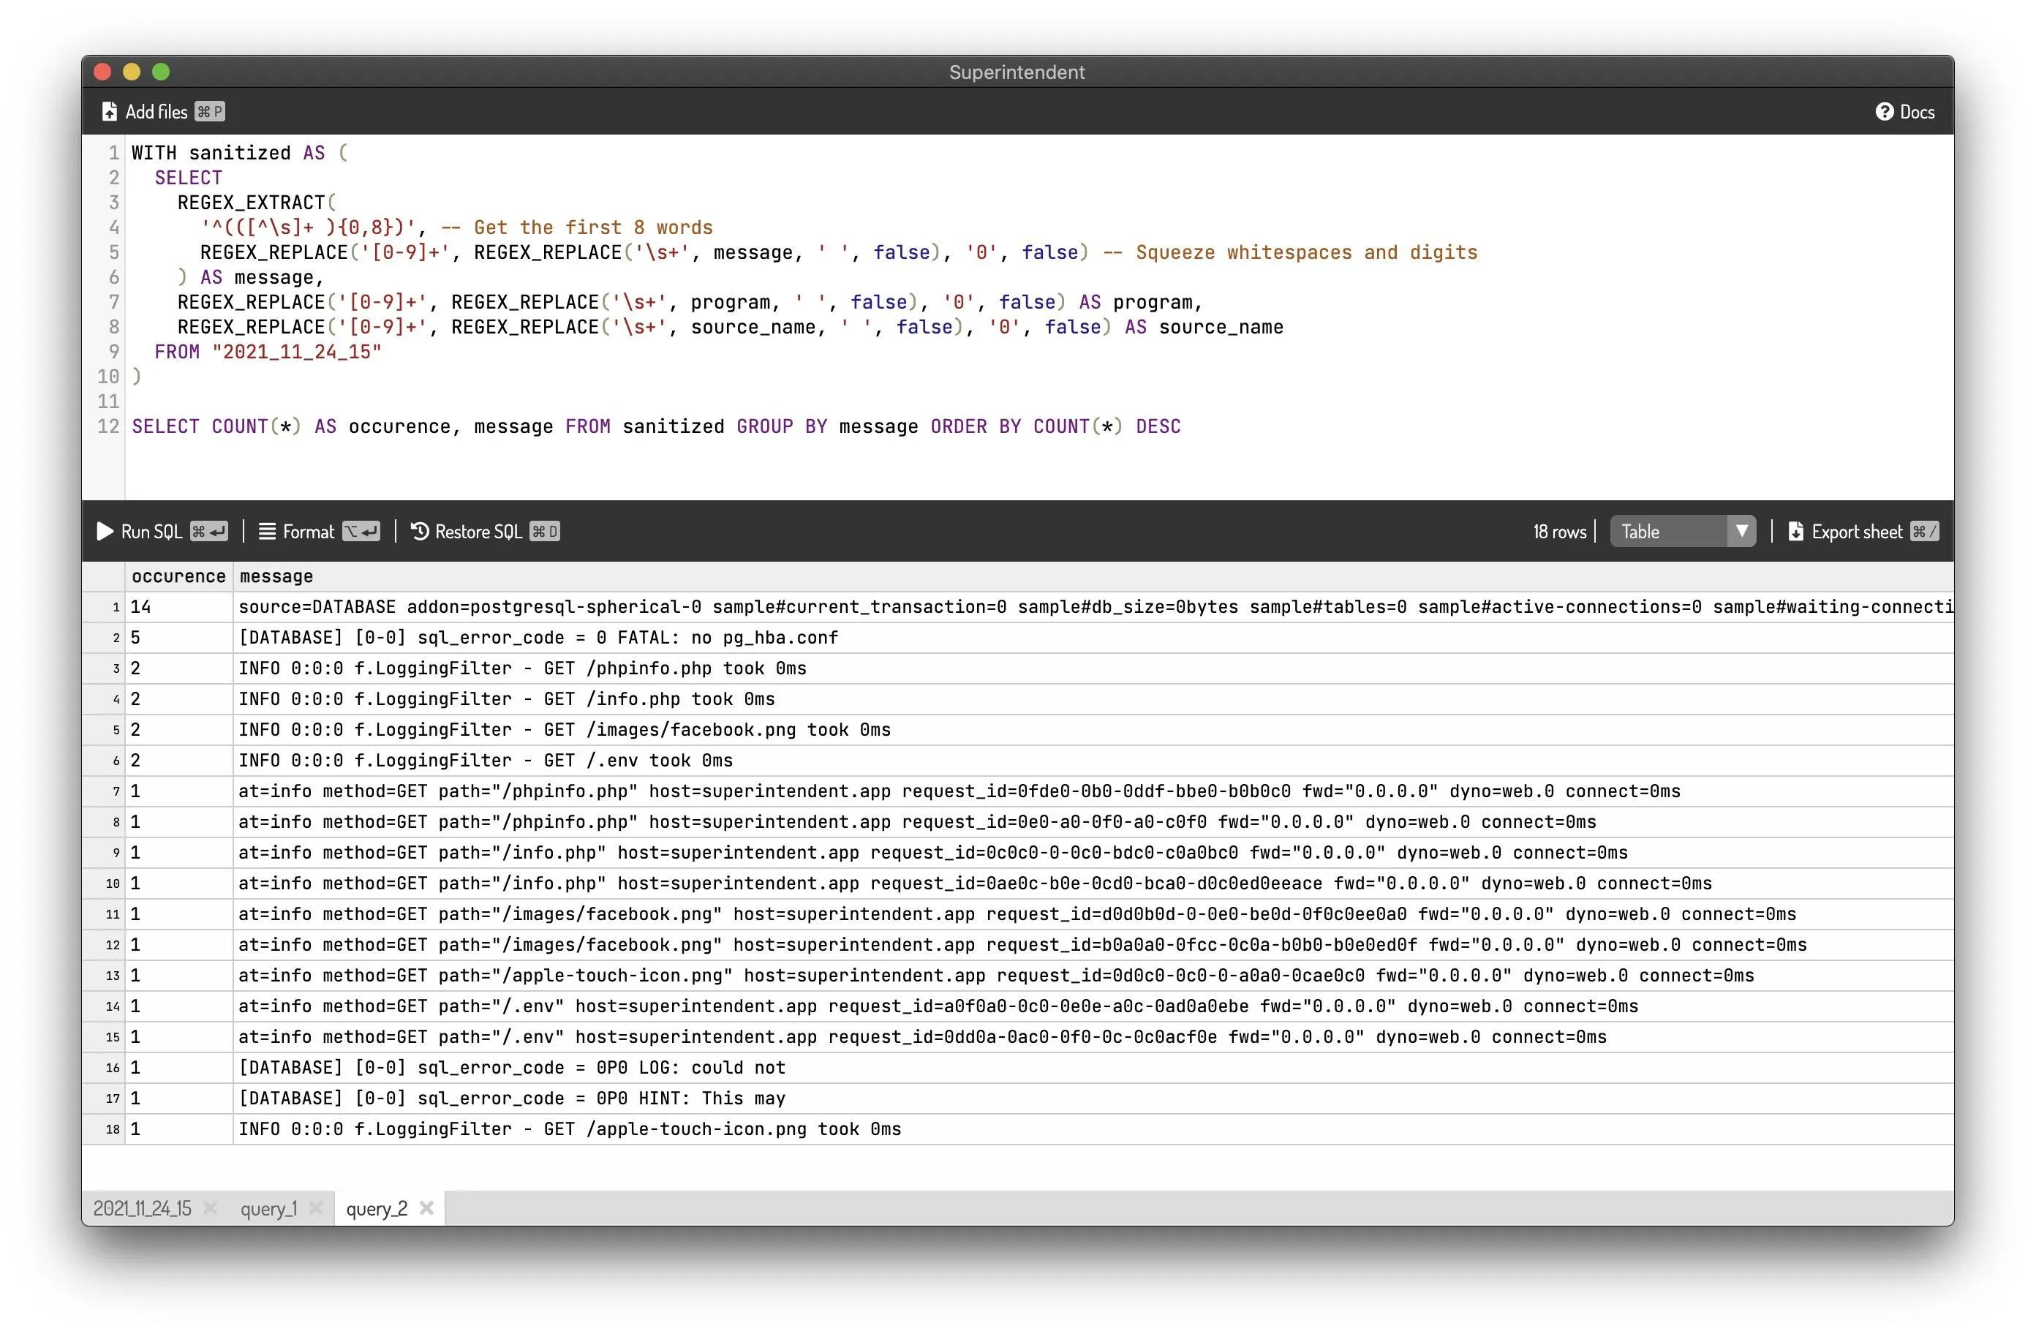Click the Restore SQL history icon
The width and height of the screenshot is (2036, 1334).
coord(420,532)
